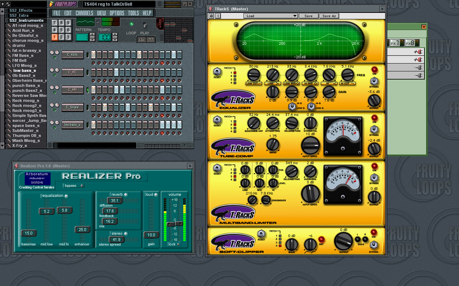Click the bassmax slider handle at 15.0
Image resolution: width=459 pixels, height=286 pixels.
tap(29, 233)
